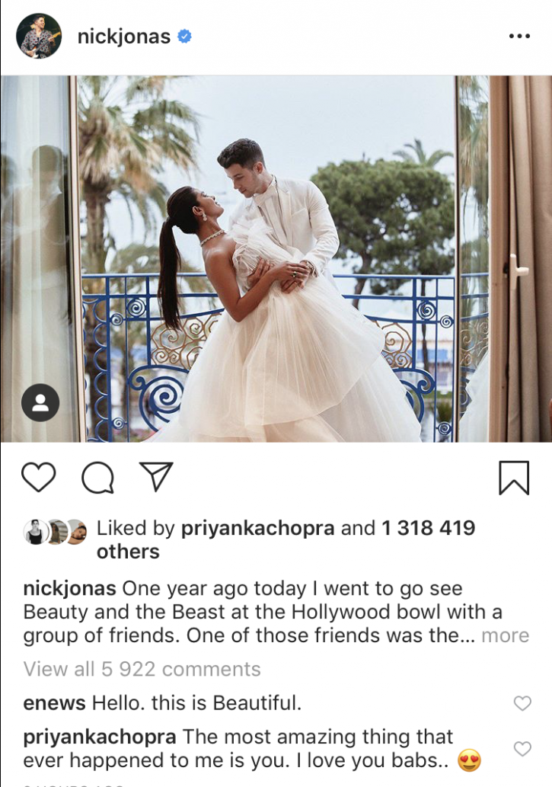Click the blue verified badge

coord(184,36)
